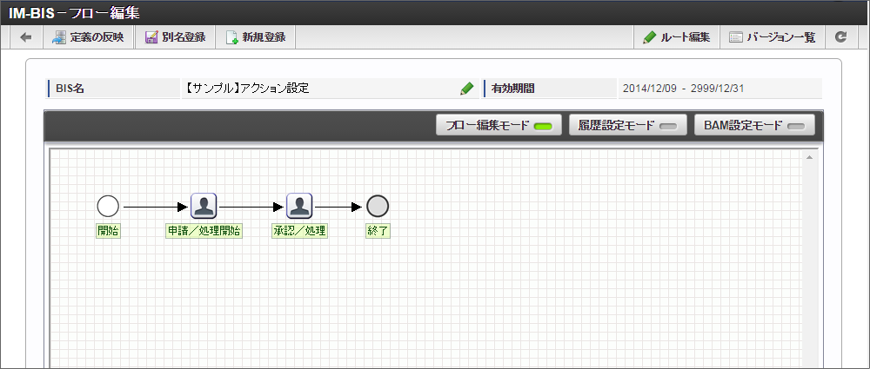Open the バージョン一覧 list

pos(773,37)
